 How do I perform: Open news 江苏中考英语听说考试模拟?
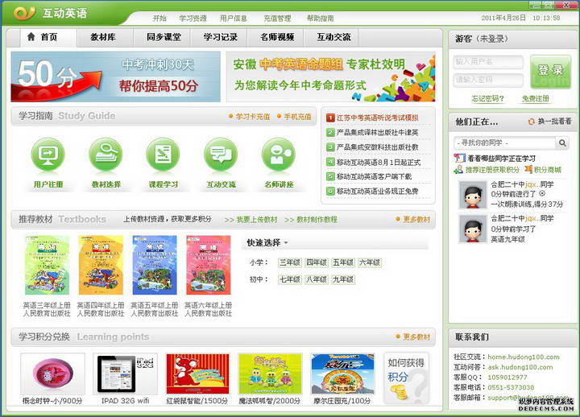(377, 118)
